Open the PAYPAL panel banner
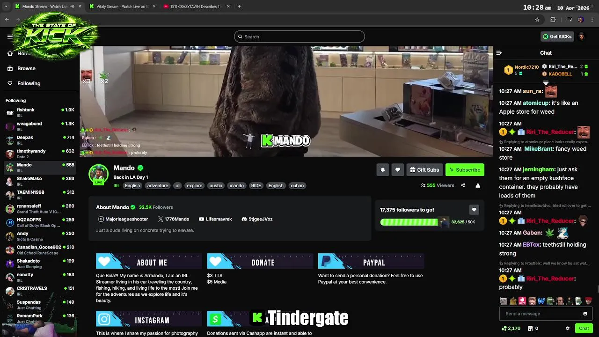Screen dimensions: 599x337 [371, 261]
